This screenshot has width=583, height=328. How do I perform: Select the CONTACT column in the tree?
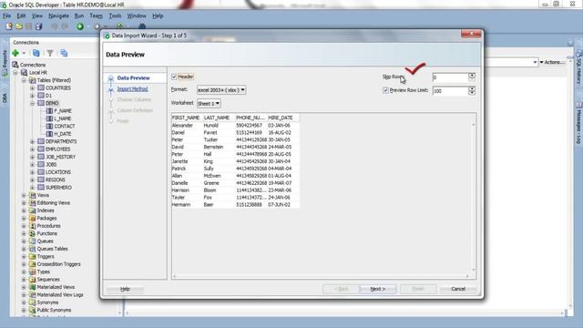coord(65,126)
